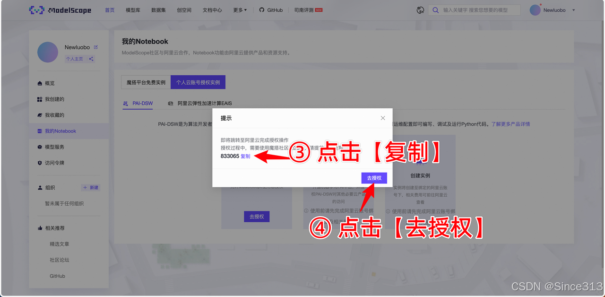Screen dimensions: 605x297
Task: Click 了解更多产品详情 link
Action: pos(510,124)
